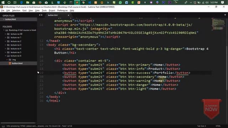This screenshot has width=228, height=128.
Task: Place cursor on line 19 Portfolio button
Action: click(126, 73)
